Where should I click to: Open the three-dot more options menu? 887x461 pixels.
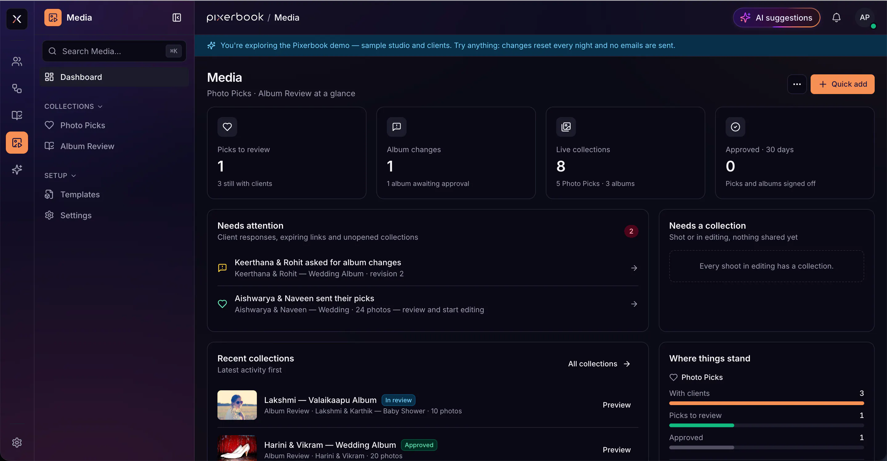click(797, 84)
